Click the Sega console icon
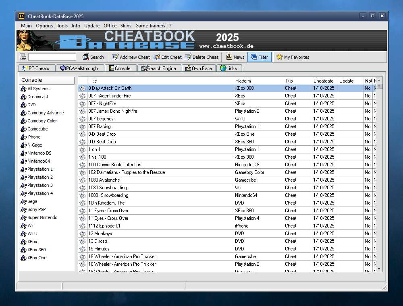The height and width of the screenshot is (306, 403). (x=24, y=202)
